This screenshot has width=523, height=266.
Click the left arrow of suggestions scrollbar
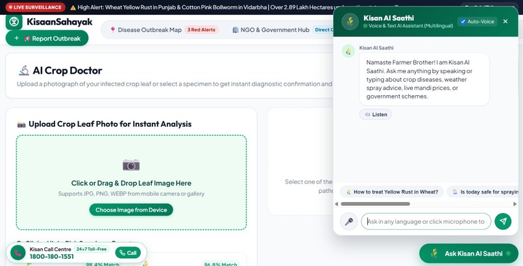tap(336, 204)
